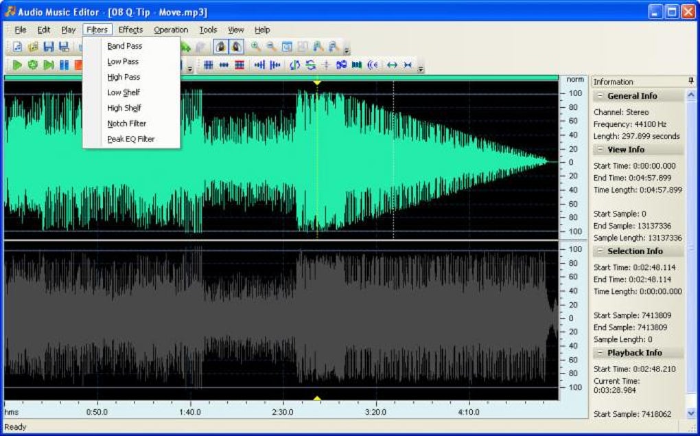Click the open file folder icon
700x436 pixels.
coord(33,47)
